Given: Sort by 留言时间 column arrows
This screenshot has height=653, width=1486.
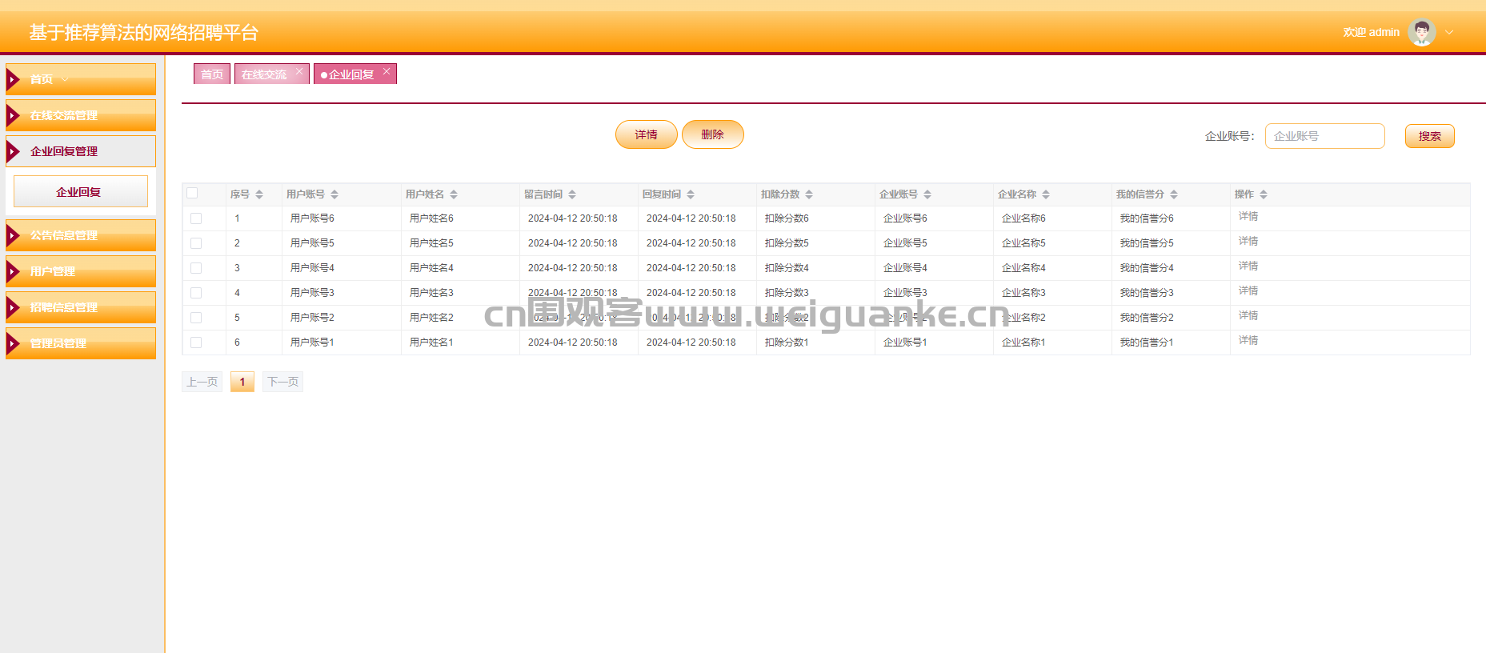Looking at the screenshot, I should click(572, 194).
